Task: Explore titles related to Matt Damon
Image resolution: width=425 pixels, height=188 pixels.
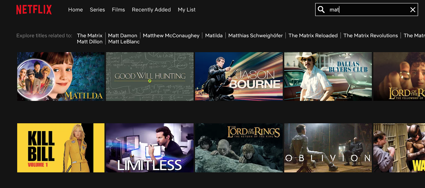Action: 122,35
